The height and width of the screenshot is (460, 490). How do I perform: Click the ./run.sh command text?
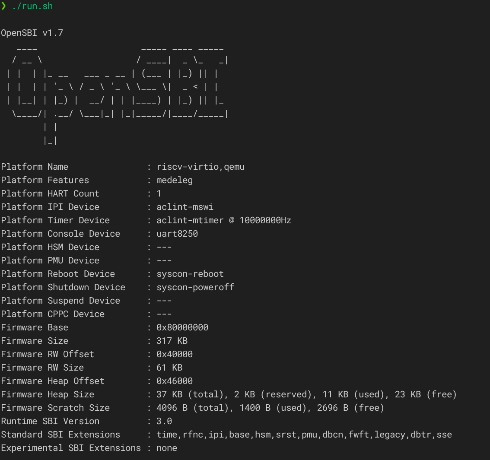pyautogui.click(x=32, y=6)
